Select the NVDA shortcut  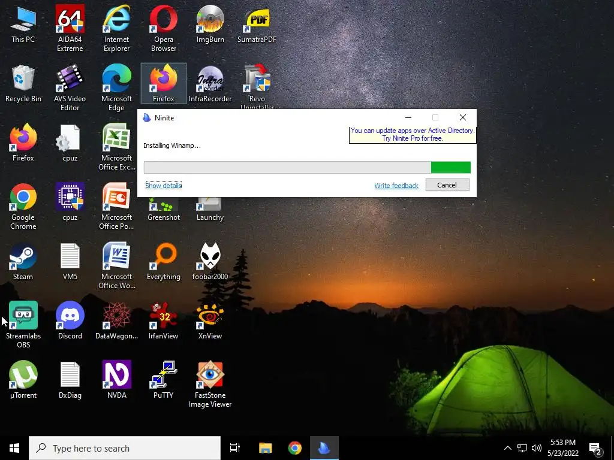click(x=117, y=380)
